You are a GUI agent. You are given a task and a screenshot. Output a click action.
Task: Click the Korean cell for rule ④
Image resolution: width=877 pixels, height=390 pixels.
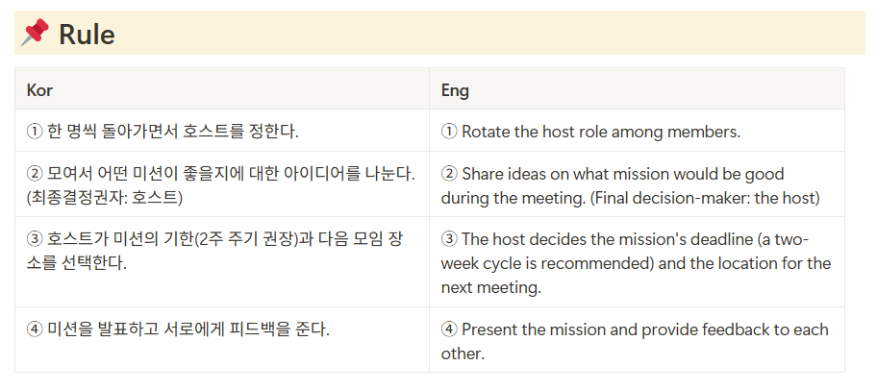pos(178,329)
